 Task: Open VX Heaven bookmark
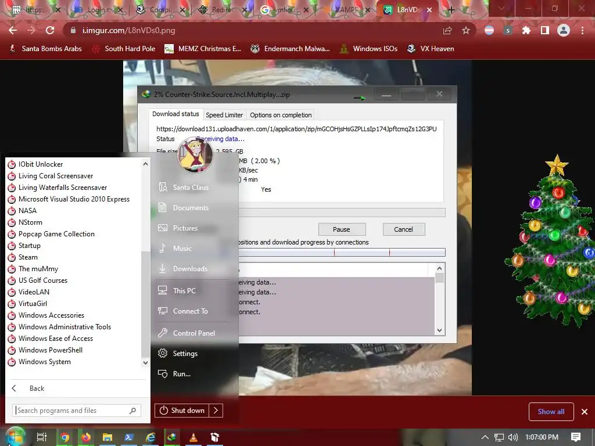(x=431, y=49)
